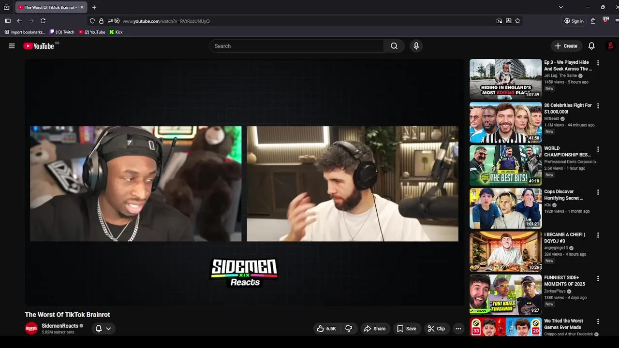Viewport: 619px width, 348px height.
Task: Open angryginge13 chef video thumbnail
Action: coord(505,251)
